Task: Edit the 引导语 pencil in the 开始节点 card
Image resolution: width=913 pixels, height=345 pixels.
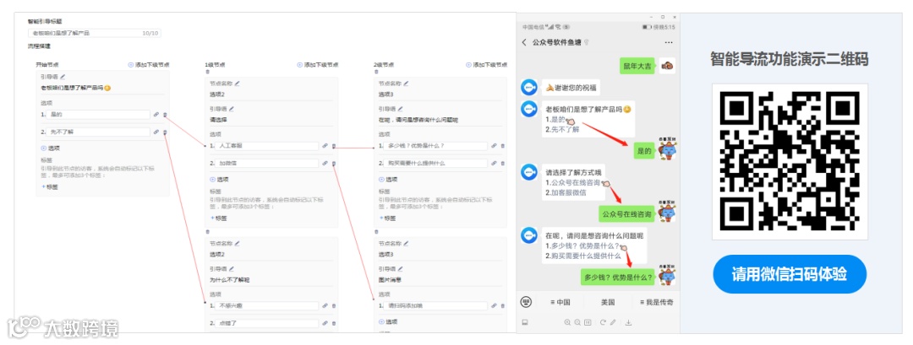Action: tap(63, 77)
